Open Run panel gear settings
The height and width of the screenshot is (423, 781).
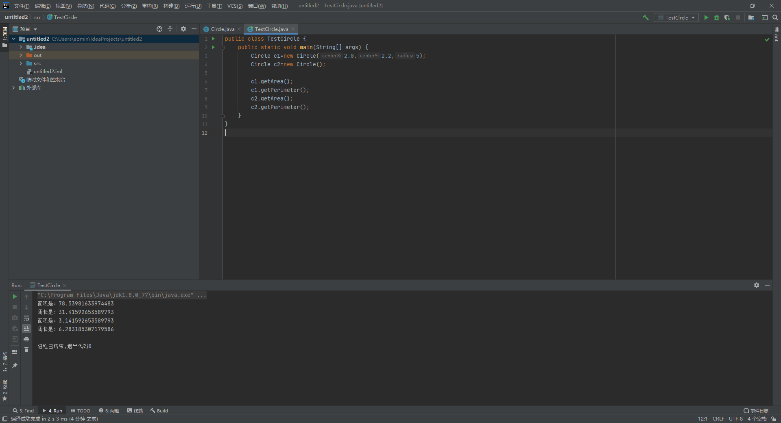pos(757,285)
